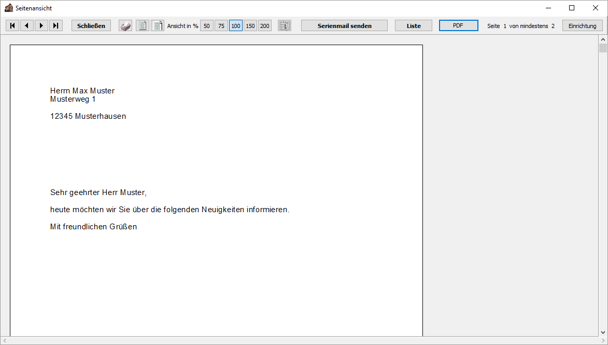608x345 pixels.
Task: Click the multi-page icon after zoom buttons
Action: point(284,25)
